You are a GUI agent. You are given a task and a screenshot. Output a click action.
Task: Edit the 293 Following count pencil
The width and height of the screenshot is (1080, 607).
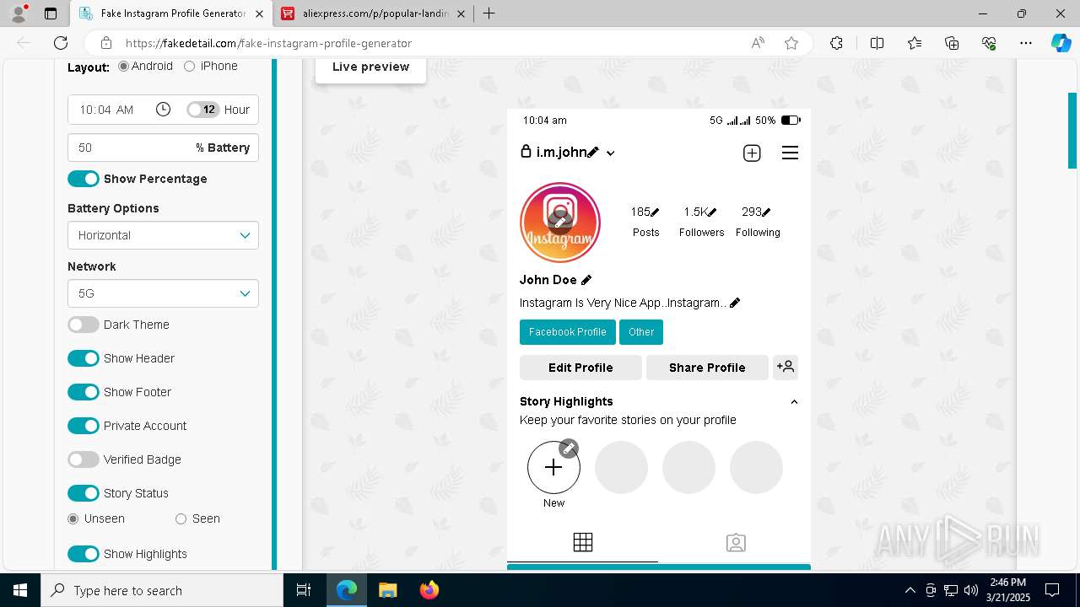(766, 212)
